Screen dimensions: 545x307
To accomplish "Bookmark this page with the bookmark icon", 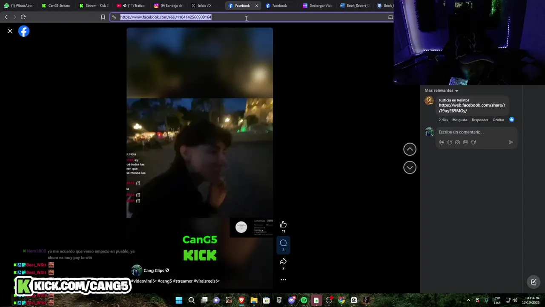I will point(103,17).
